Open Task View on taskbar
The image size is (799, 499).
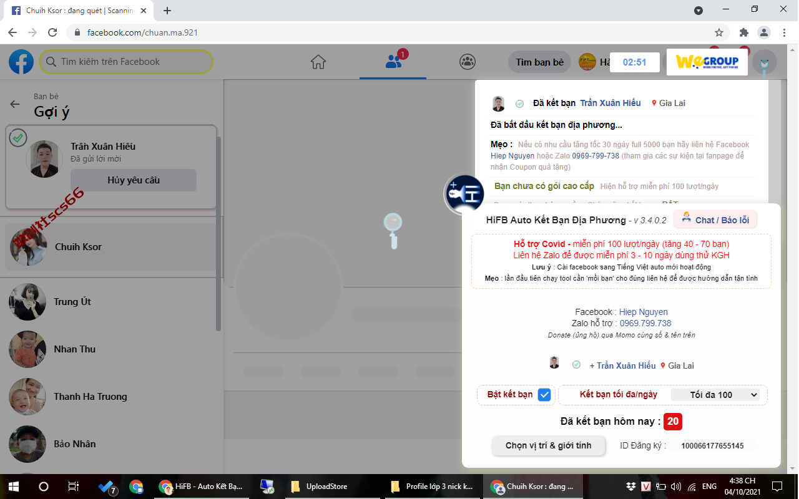[74, 487]
